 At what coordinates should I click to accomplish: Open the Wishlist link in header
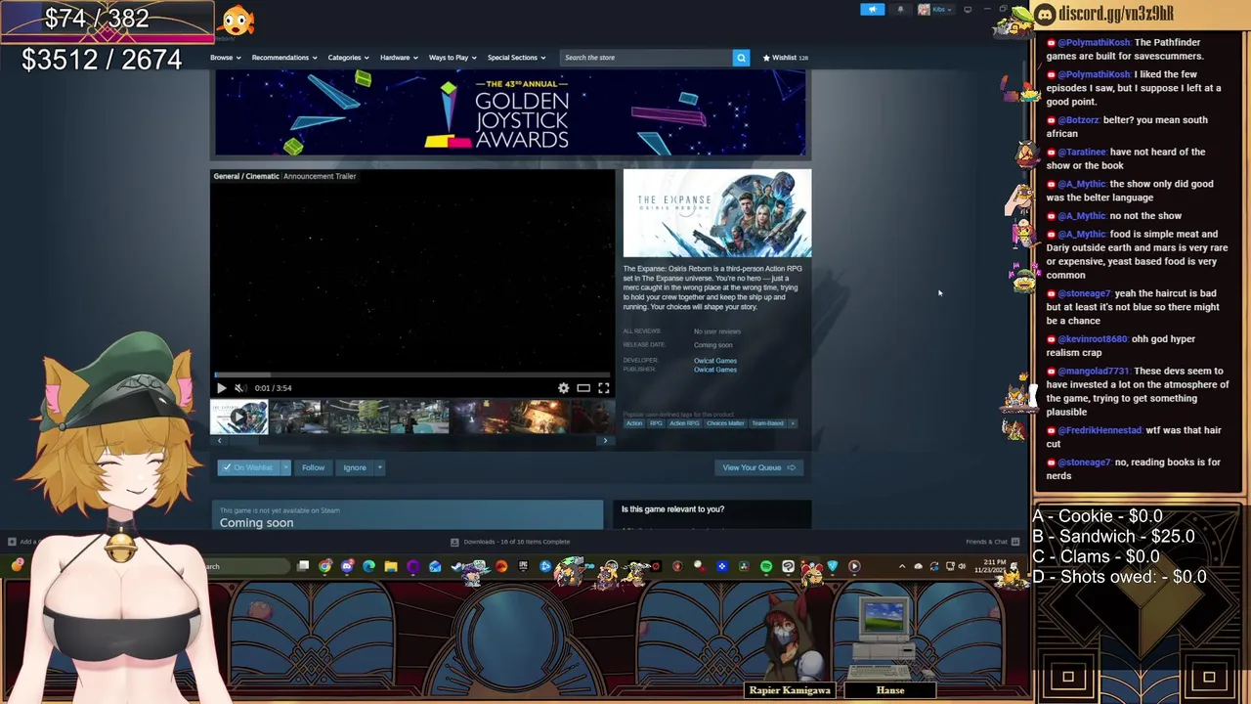pyautogui.click(x=785, y=58)
